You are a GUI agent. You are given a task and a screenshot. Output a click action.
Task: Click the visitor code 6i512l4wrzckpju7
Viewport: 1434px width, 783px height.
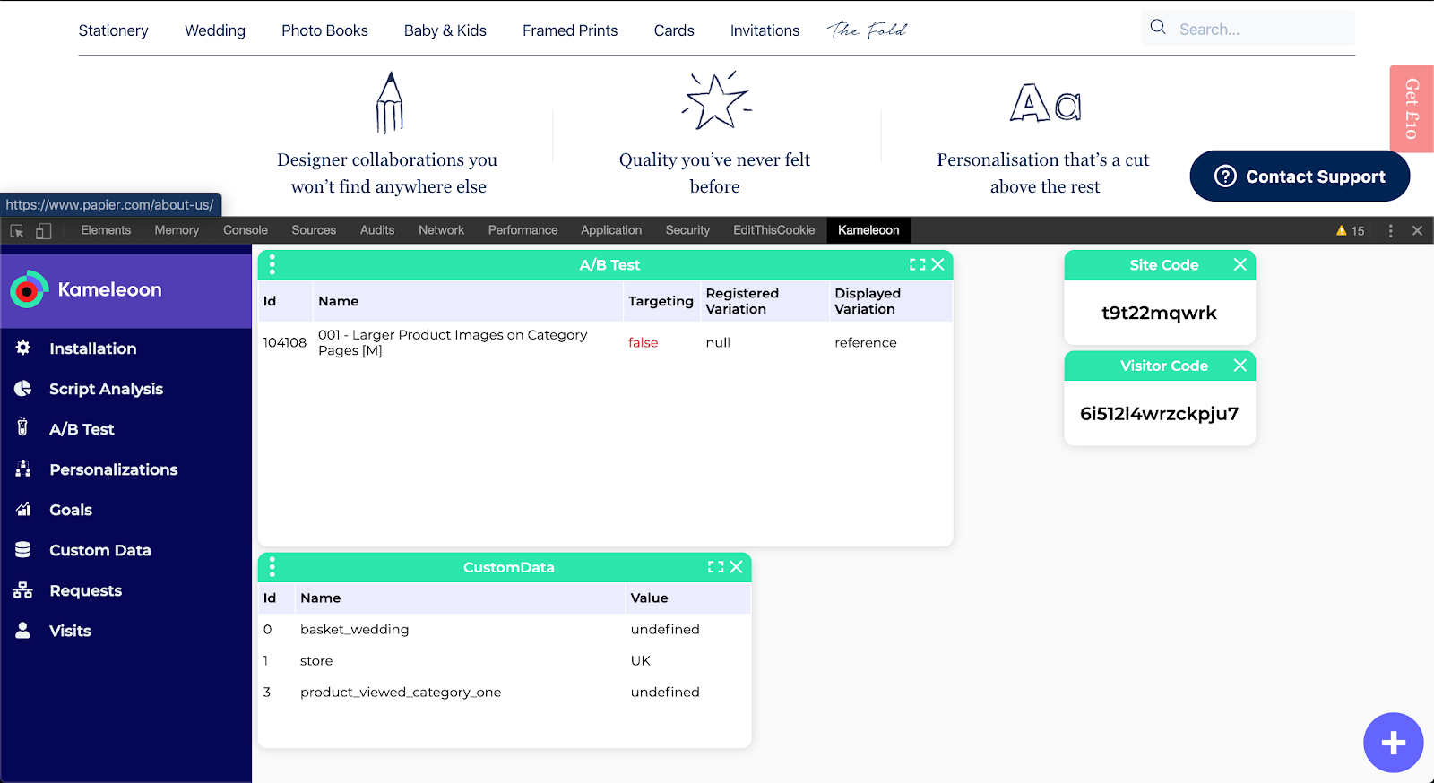coord(1159,413)
